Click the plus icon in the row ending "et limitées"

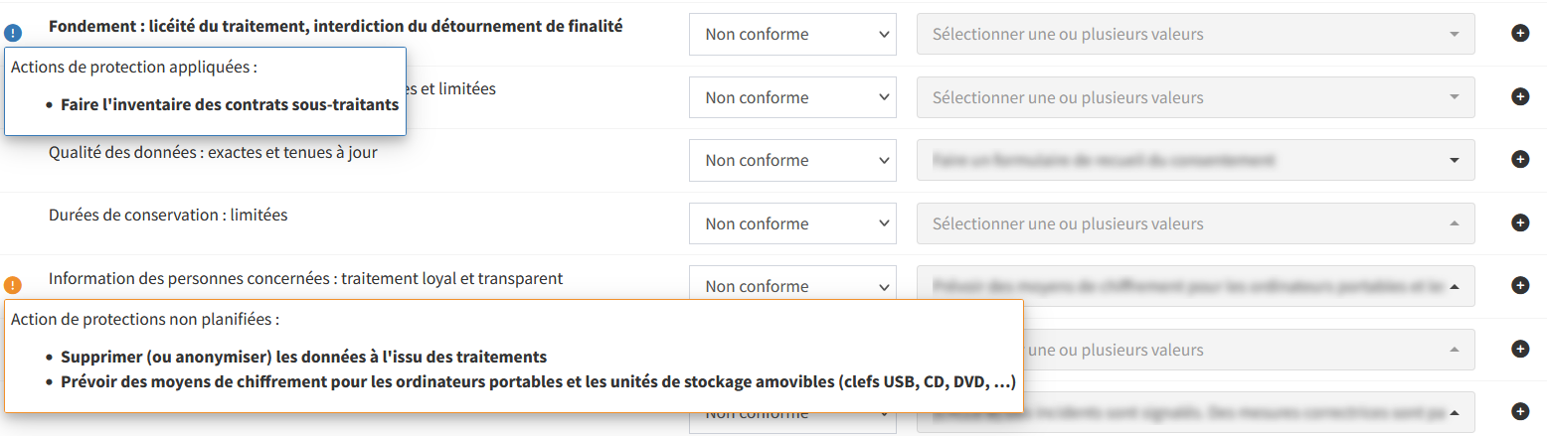point(1520,96)
